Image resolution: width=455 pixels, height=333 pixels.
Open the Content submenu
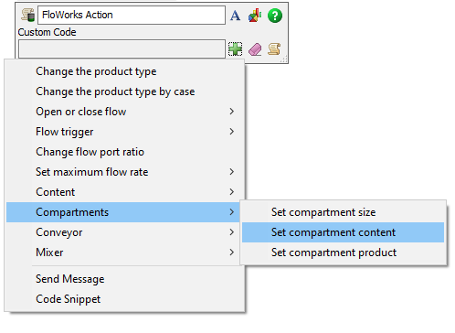(x=125, y=192)
